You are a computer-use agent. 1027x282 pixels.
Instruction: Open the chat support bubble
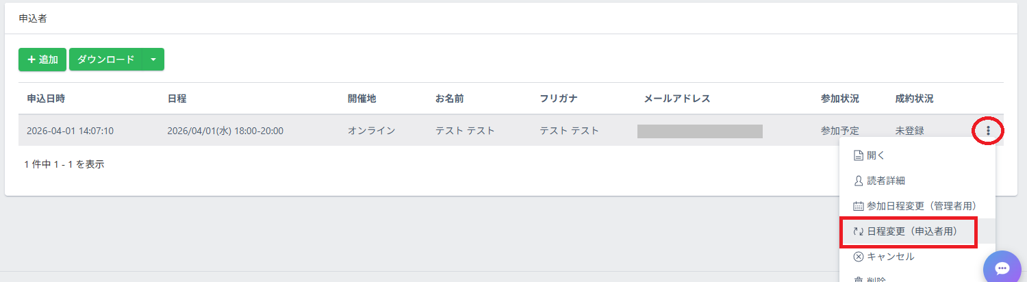[1002, 268]
